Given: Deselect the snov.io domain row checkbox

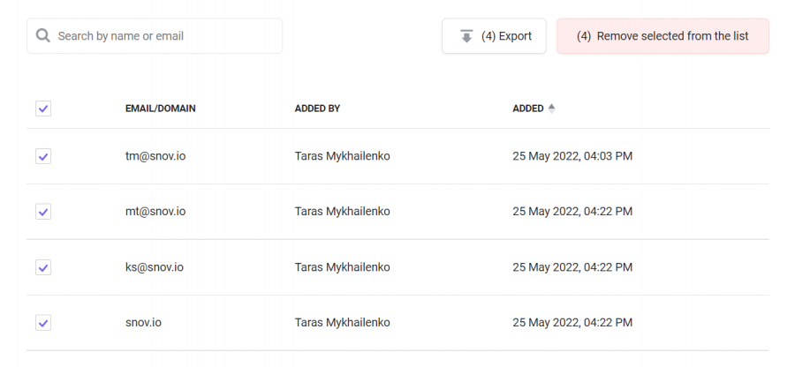Looking at the screenshot, I should point(43,323).
